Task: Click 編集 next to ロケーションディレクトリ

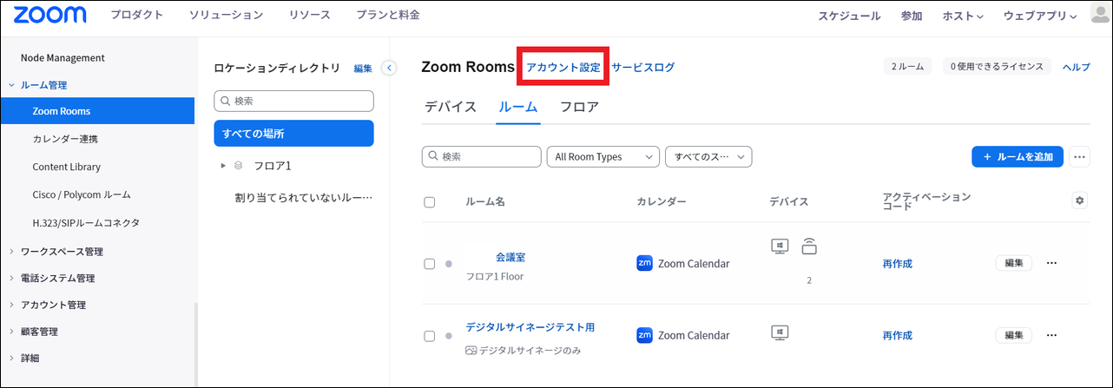Action: click(x=363, y=69)
